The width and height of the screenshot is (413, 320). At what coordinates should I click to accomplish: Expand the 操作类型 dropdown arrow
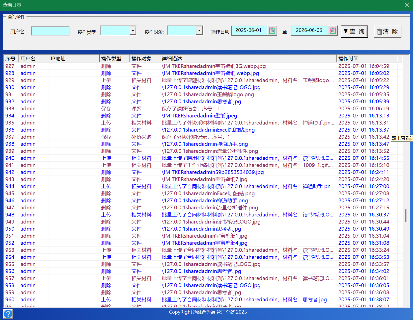pos(133,31)
